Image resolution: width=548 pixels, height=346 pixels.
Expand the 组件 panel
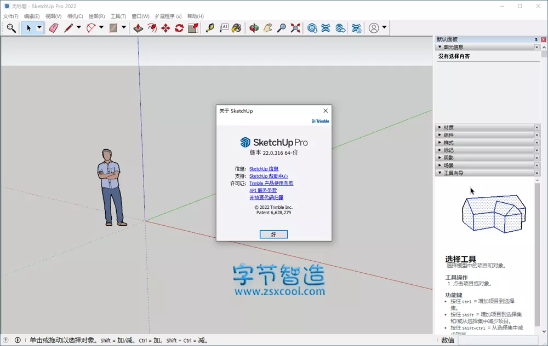(x=439, y=135)
